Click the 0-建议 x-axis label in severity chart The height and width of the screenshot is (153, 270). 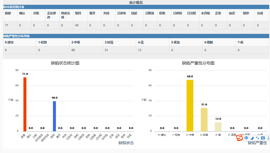(162, 135)
